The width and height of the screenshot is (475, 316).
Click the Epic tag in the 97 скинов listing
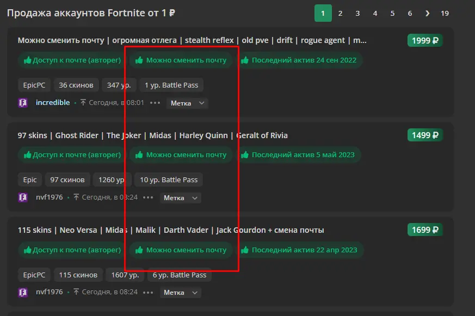pos(30,180)
